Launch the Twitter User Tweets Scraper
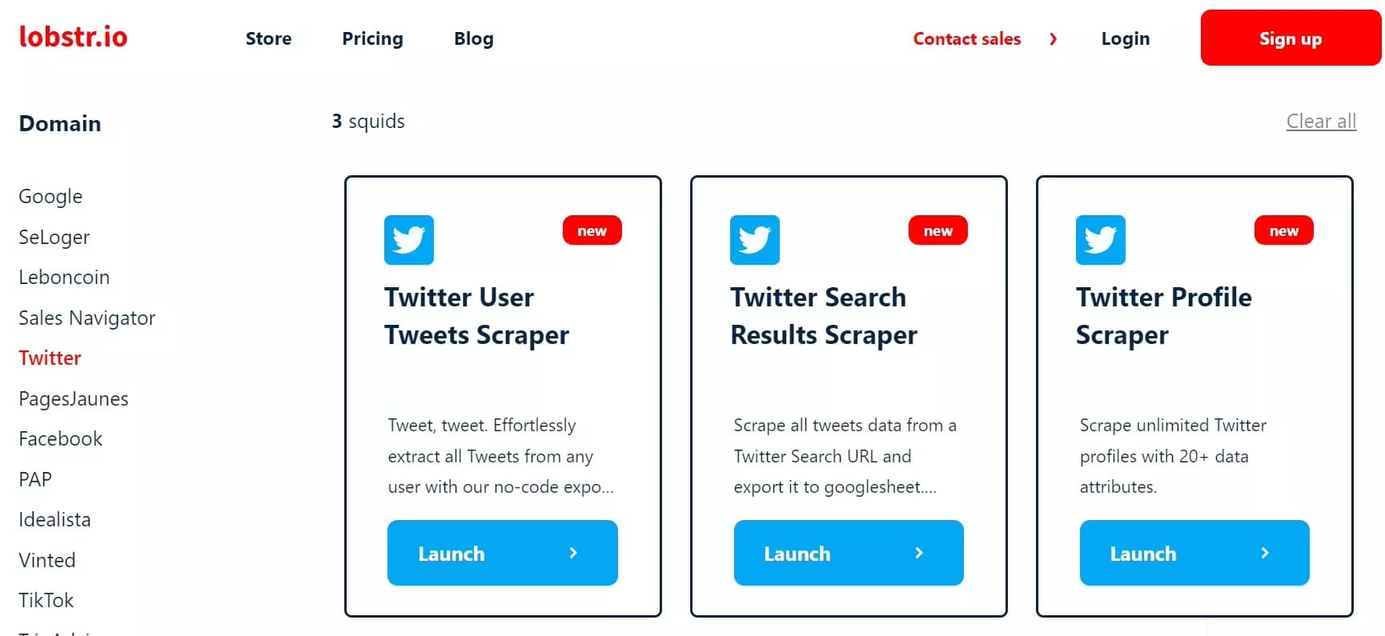This screenshot has width=1385, height=636. 502,553
